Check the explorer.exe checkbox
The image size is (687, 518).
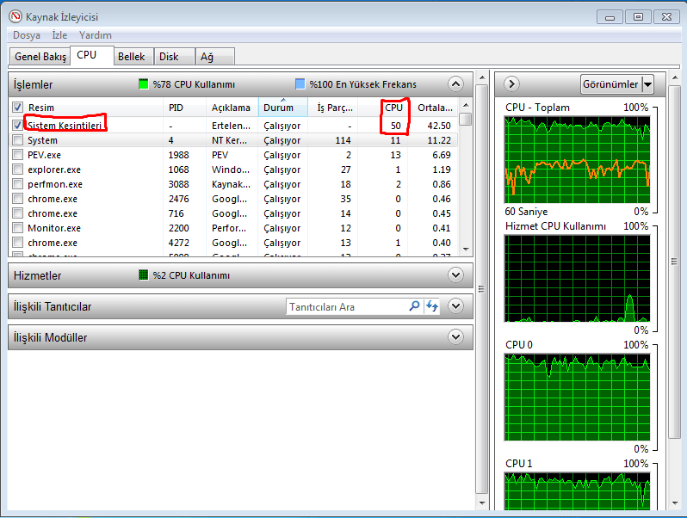point(17,170)
